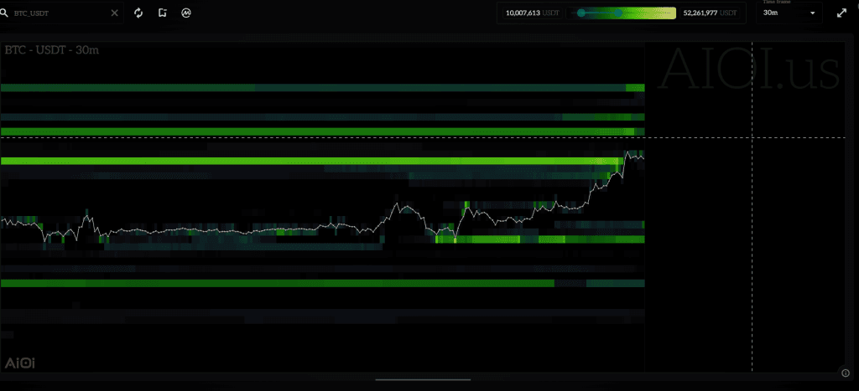This screenshot has height=391, width=859.
Task: Click the refresh data icon
Action: click(x=138, y=13)
